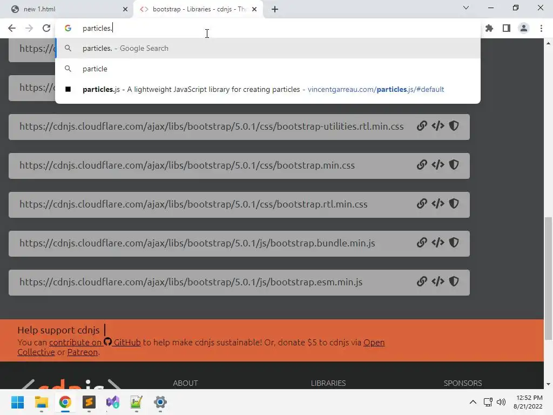Copy URL icon for bootstrap.rtl.min.css

422,204
